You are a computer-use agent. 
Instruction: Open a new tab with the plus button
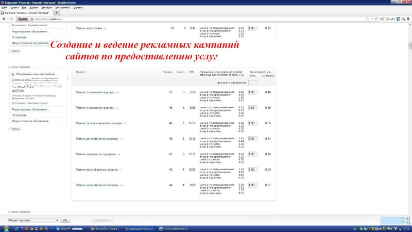[x=57, y=12]
